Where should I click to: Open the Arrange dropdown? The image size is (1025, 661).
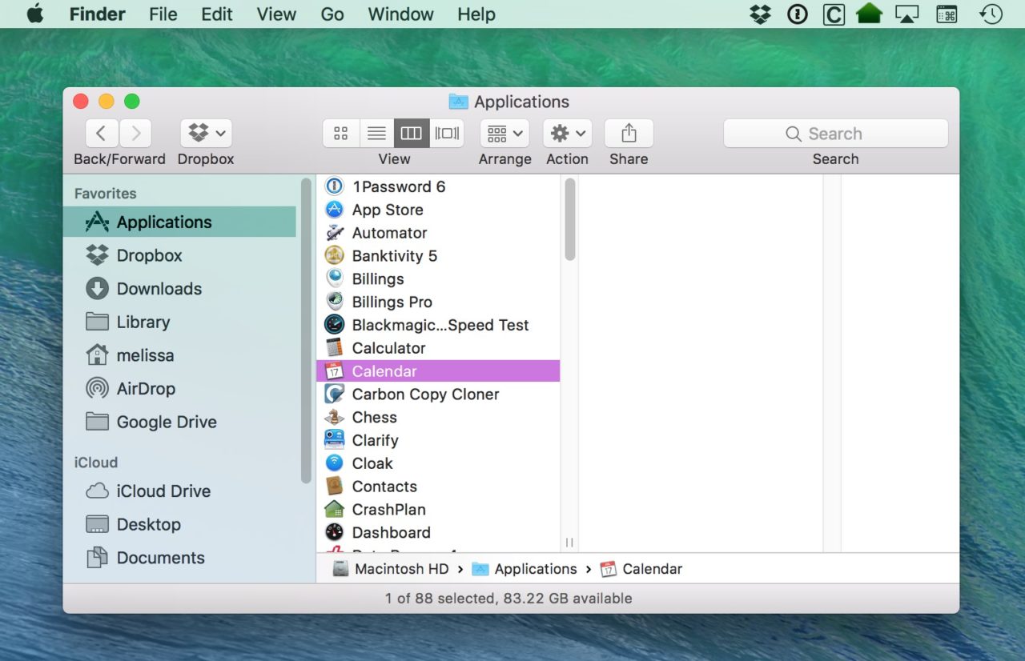point(504,134)
